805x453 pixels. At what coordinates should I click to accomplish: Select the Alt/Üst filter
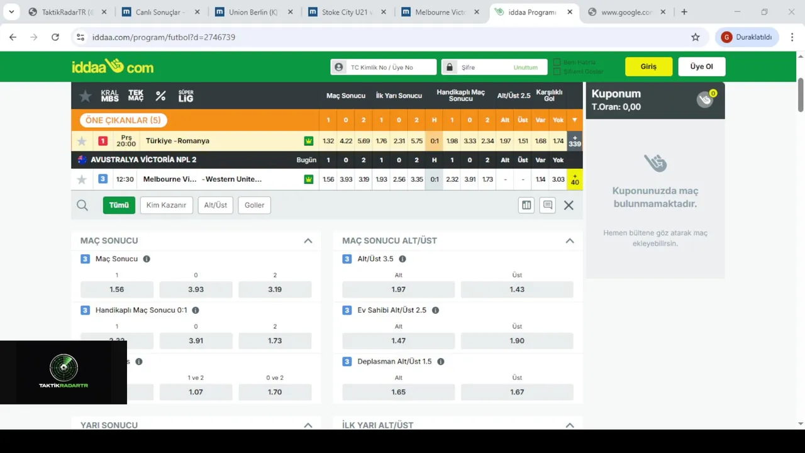point(216,205)
